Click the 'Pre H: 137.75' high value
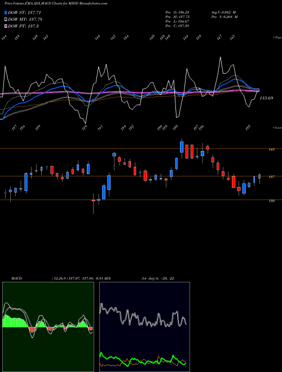282x372 pixels. click(177, 17)
